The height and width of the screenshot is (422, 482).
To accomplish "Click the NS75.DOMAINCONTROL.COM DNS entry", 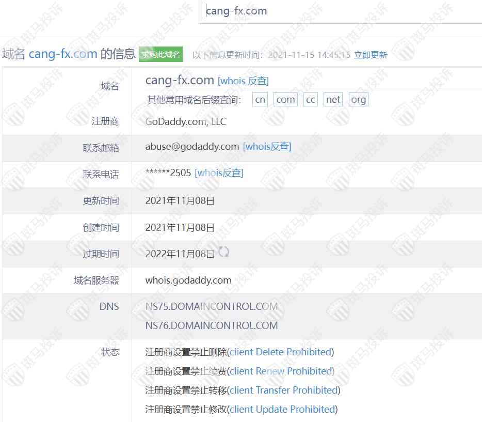I will click(x=212, y=307).
